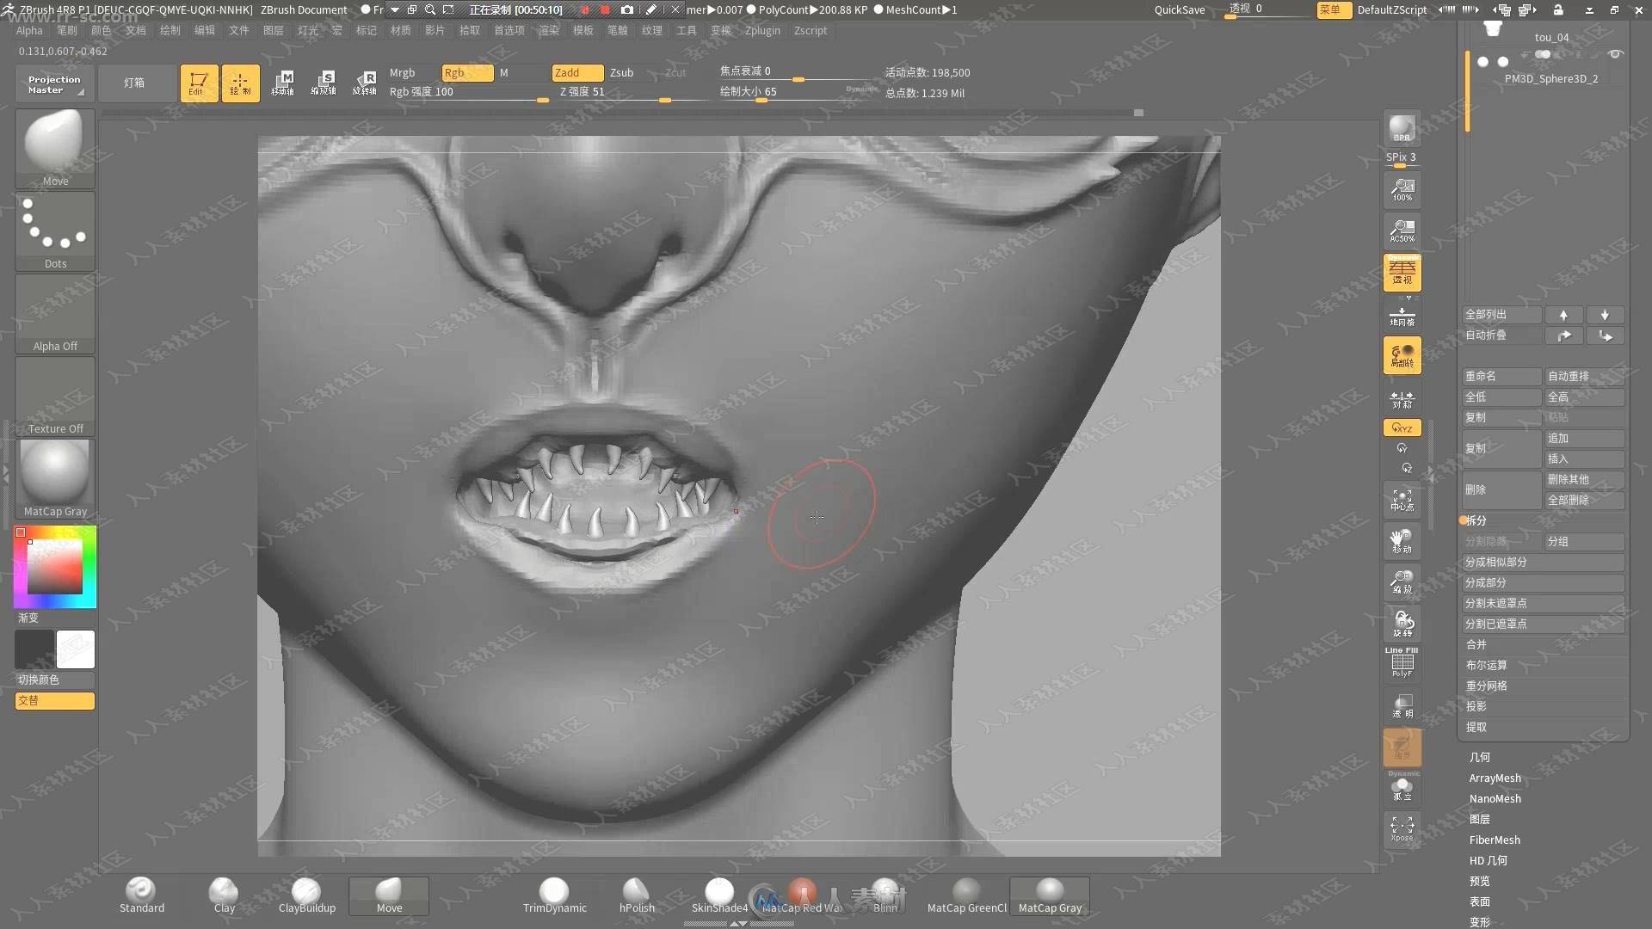1652x929 pixels.
Task: Toggle Dynamic solo (孤立) icon
Action: click(1402, 787)
